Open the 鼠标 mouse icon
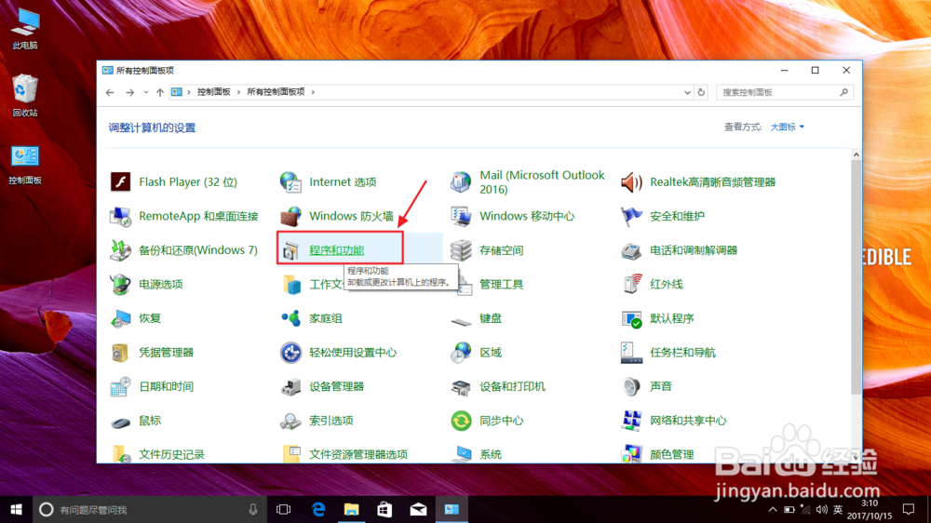This screenshot has width=931, height=523. [x=120, y=422]
